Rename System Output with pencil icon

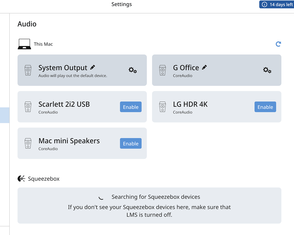tap(92, 67)
